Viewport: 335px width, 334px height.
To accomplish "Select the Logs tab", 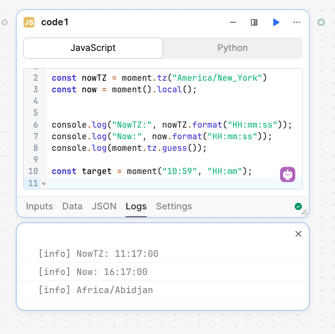I will (x=136, y=206).
